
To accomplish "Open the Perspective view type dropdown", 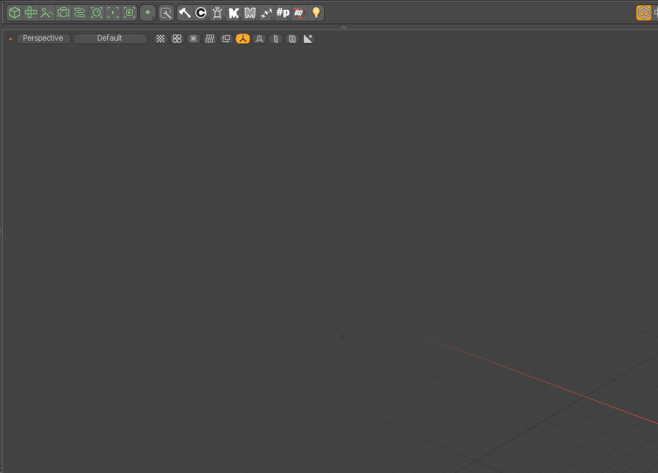I will coord(44,38).
